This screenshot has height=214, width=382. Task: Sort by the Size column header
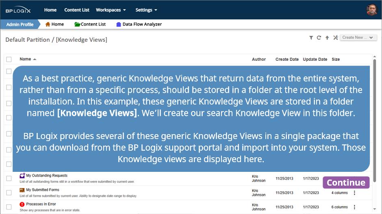tap(335, 59)
